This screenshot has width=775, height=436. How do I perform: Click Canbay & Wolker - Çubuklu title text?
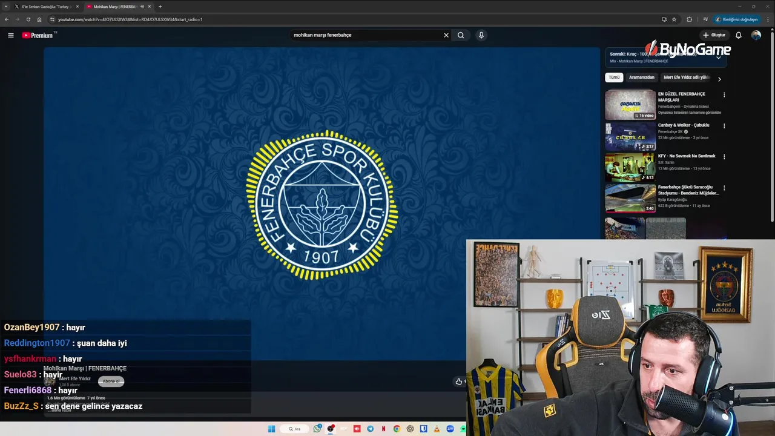pos(684,125)
